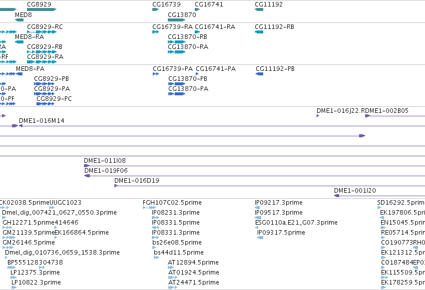
Task: Select the IP09217.3prime EST label
Action: coord(279,203)
